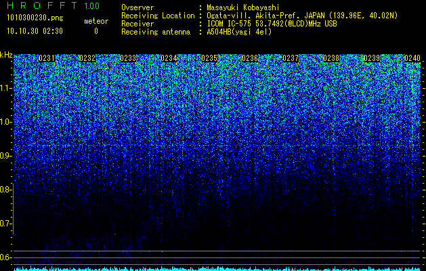This screenshot has height=271, width=426.
Task: Click the 0237 time marker
Action: pos(291,58)
